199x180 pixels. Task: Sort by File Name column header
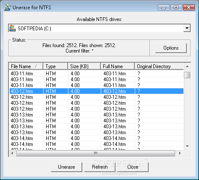(26, 66)
